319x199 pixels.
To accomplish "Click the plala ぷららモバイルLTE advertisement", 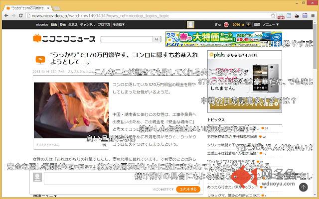I will click(245, 82).
